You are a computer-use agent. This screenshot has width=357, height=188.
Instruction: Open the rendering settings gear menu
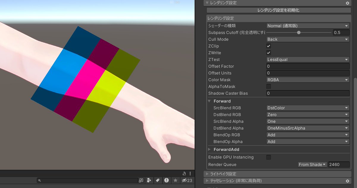click(347, 3)
